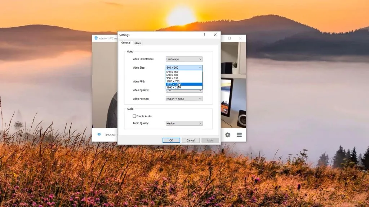Choose 1920 x 1080 highlighted option
The width and height of the screenshot is (369, 207).
tap(184, 84)
